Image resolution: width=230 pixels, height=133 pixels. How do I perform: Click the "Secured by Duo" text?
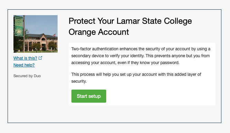point(27,76)
